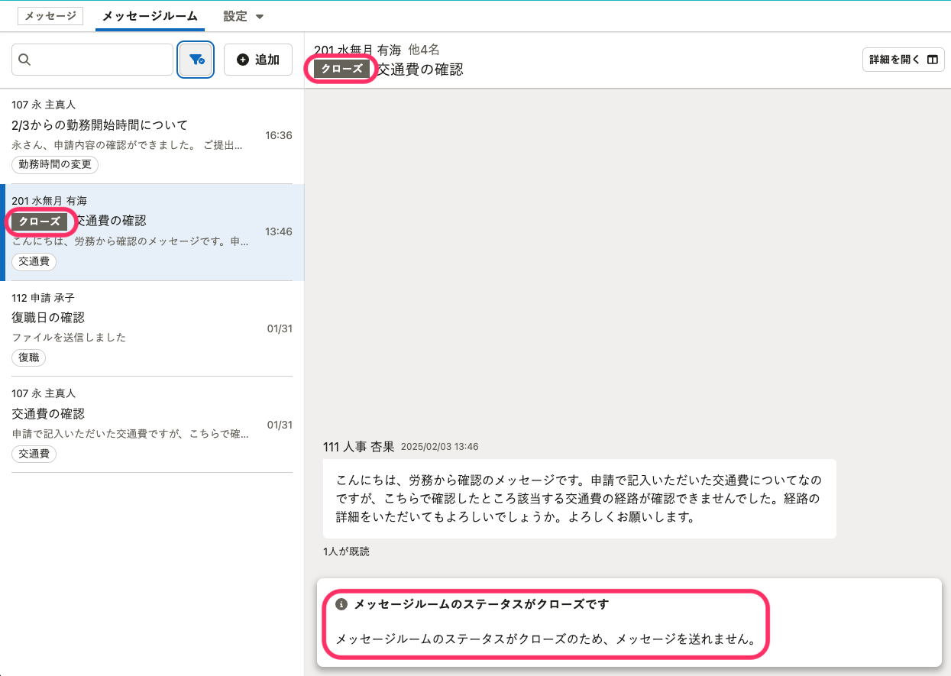The height and width of the screenshot is (676, 951).
Task: Expand the 設定 dropdown arrow
Action: [x=259, y=17]
